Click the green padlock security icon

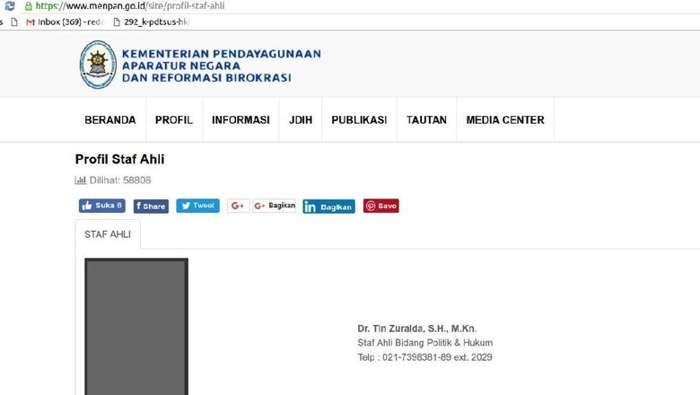pos(29,5)
